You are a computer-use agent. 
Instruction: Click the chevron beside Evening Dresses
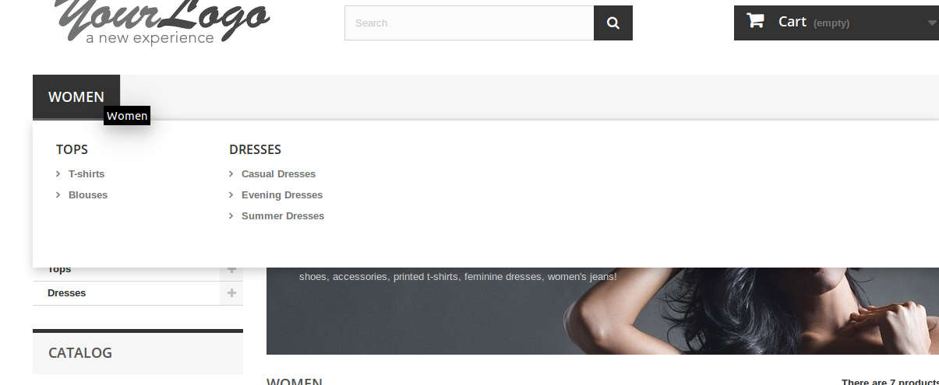231,195
